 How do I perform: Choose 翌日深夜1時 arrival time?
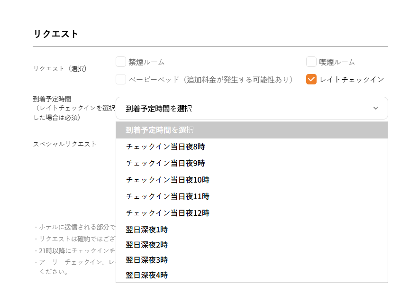pos(147,230)
